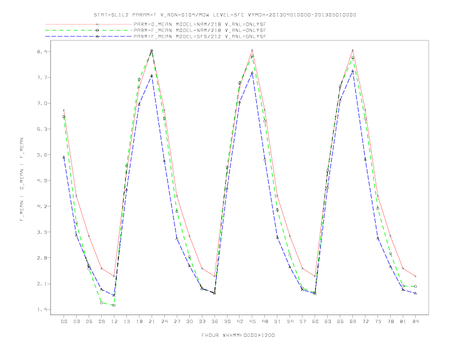Click x-axis tick label 06
This screenshot has height=350, width=453.
tap(89, 321)
